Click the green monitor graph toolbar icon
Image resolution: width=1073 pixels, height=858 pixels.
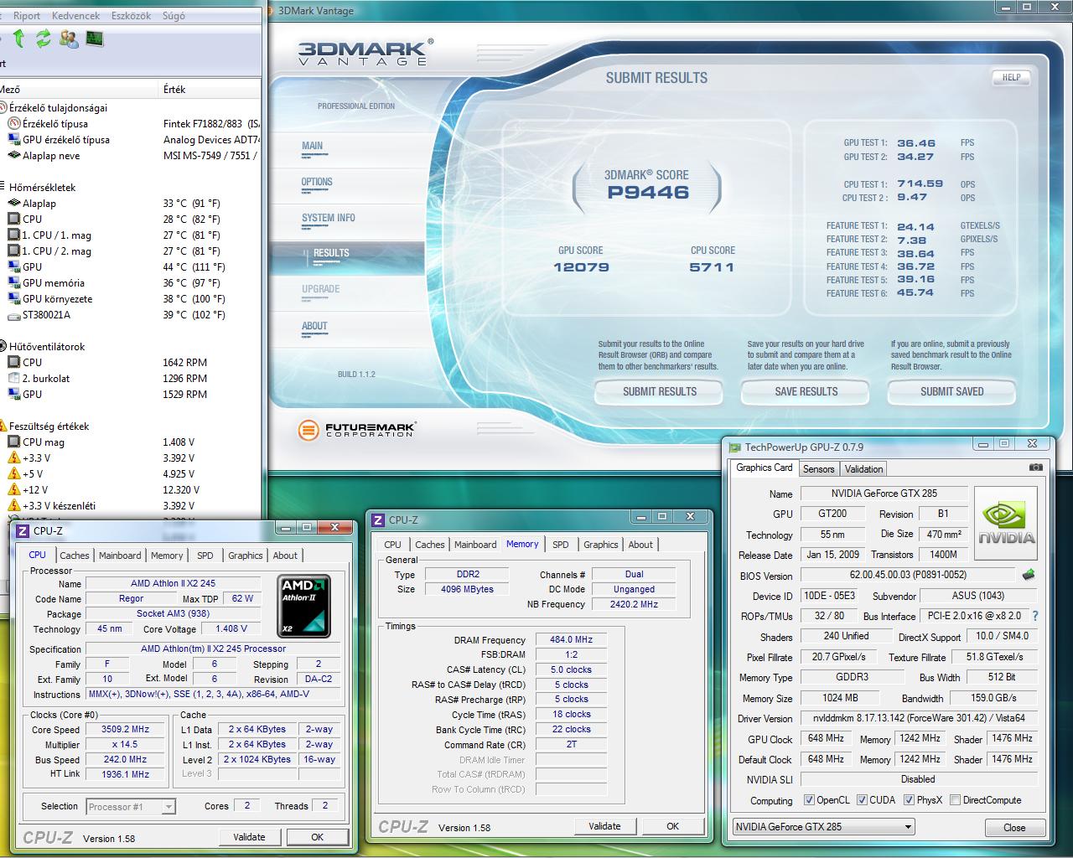94,39
